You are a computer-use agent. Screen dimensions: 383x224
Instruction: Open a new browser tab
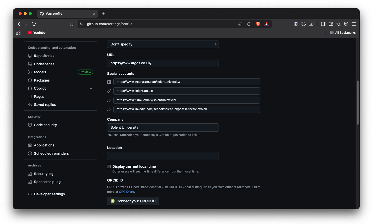[103, 14]
